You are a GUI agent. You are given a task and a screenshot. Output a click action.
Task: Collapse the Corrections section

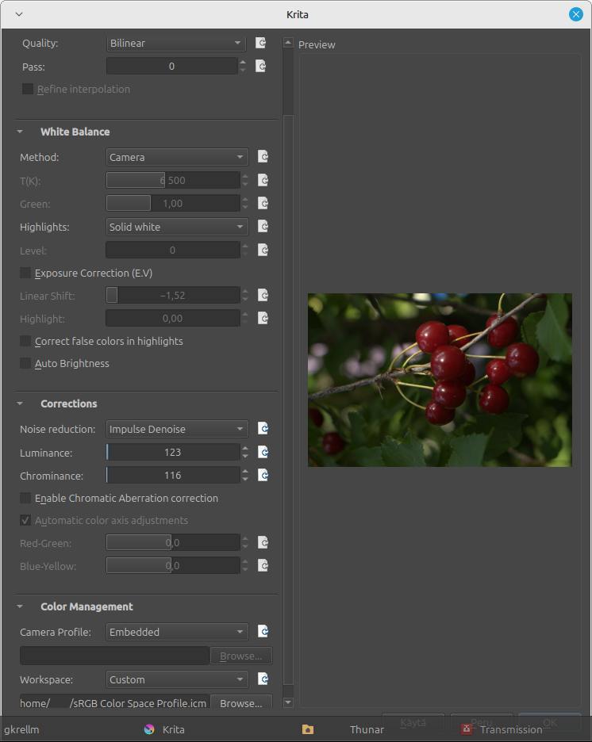pyautogui.click(x=20, y=404)
